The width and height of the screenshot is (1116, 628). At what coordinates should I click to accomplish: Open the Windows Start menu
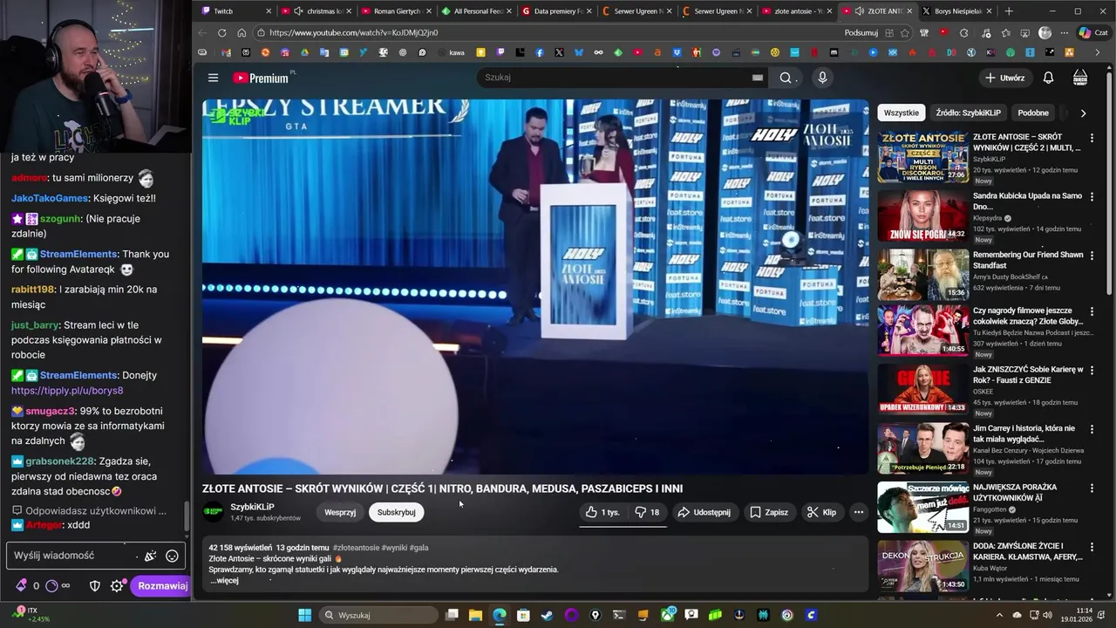pos(304,615)
